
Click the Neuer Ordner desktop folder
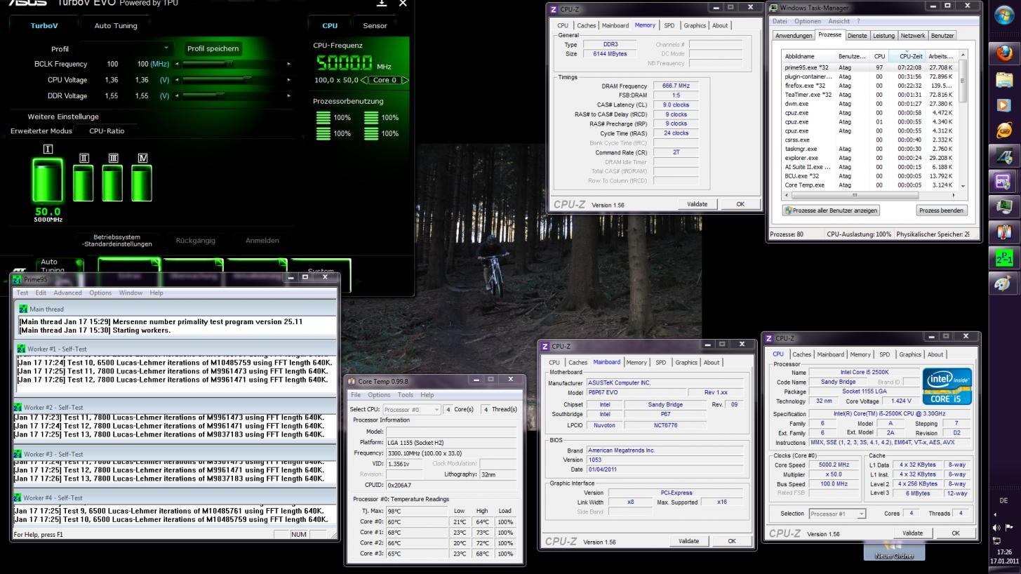[894, 550]
